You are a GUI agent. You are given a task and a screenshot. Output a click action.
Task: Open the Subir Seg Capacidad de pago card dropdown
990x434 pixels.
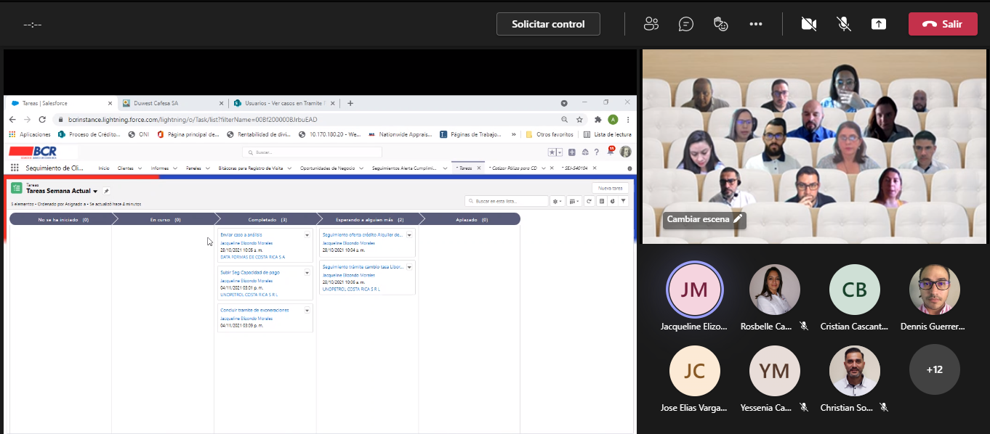[x=307, y=273]
